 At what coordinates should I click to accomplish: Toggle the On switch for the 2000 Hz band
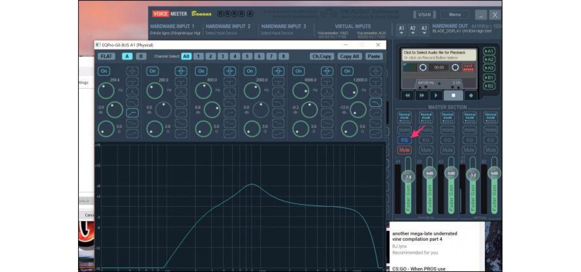pyautogui.click(x=250, y=71)
